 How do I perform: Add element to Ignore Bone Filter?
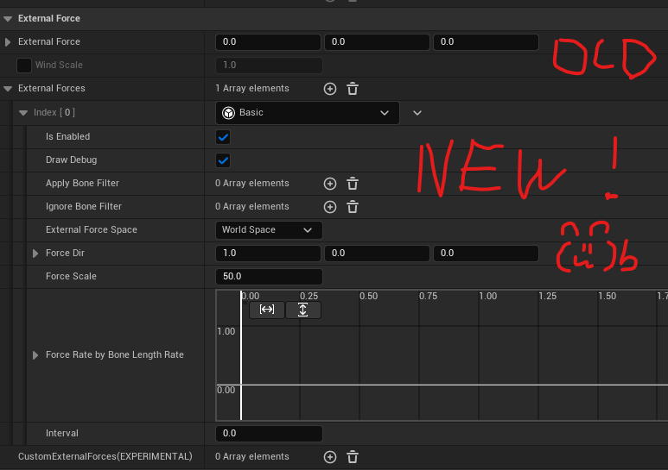[330, 207]
